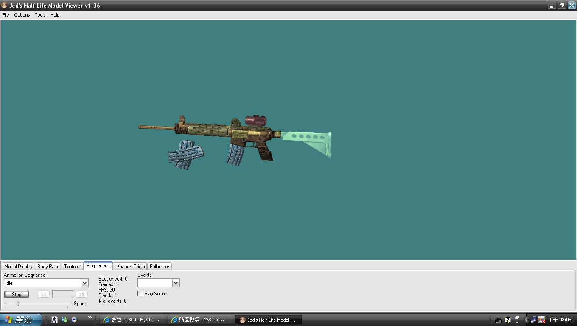
Task: Stop the animation playback
Action: (x=17, y=294)
